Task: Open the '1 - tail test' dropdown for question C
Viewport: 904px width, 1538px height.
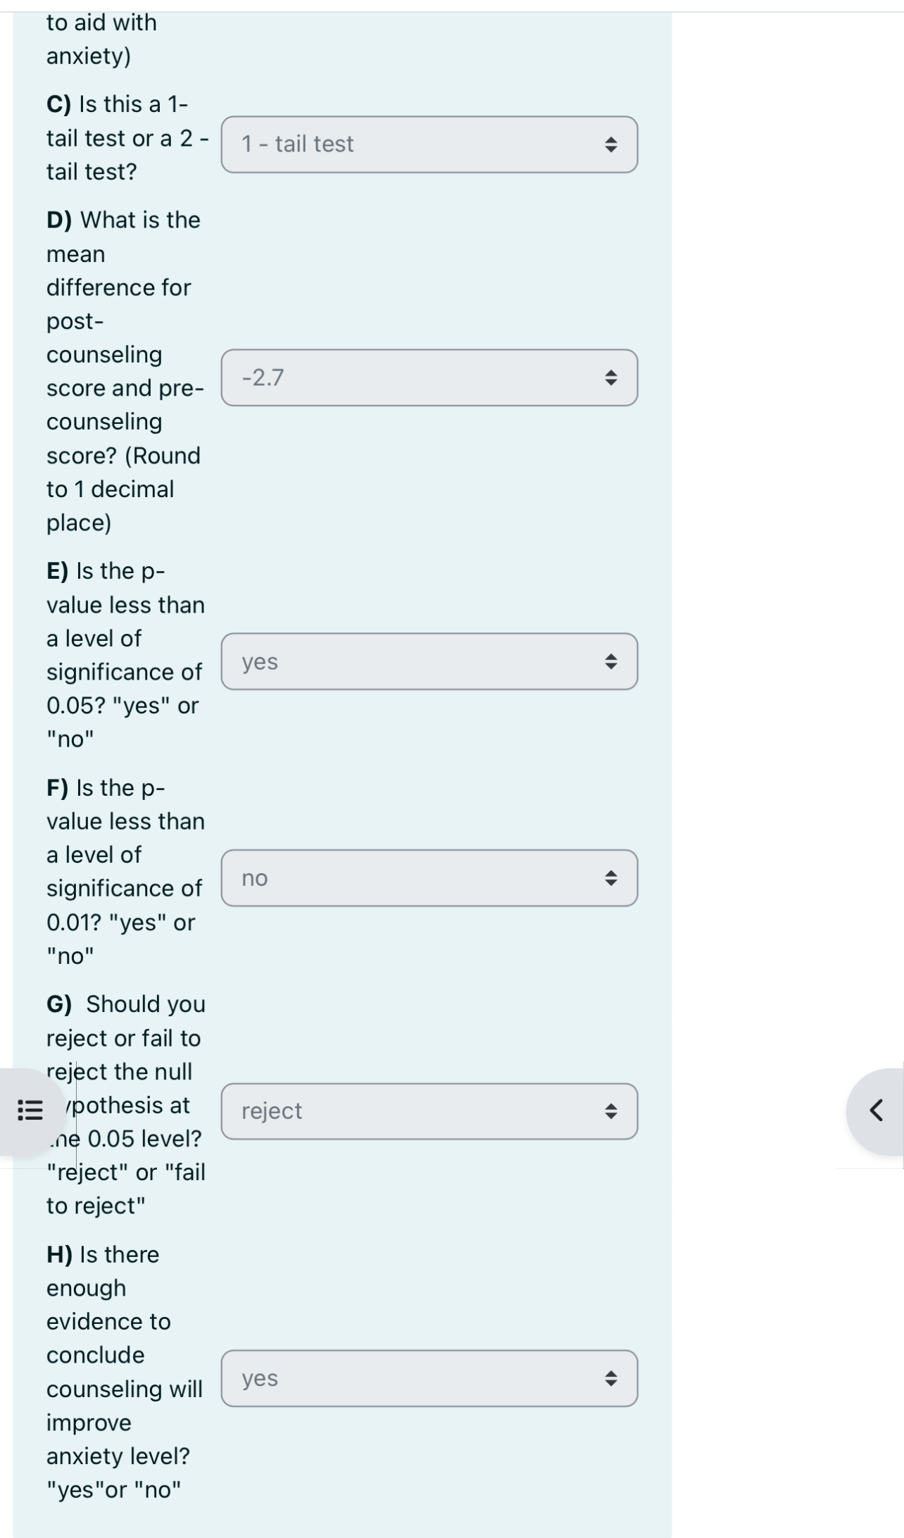Action: click(x=429, y=144)
